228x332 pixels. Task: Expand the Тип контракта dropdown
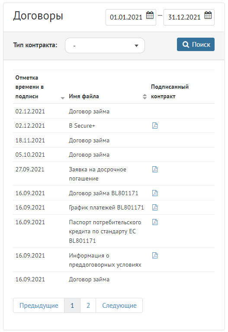click(x=105, y=45)
